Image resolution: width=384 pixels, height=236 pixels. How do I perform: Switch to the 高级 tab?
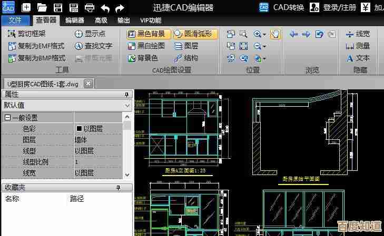point(101,20)
